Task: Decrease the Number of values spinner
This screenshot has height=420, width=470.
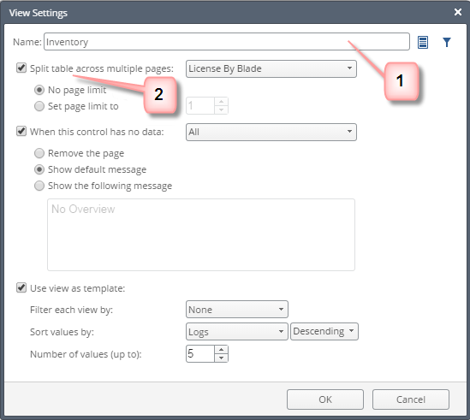Action: 221,358
